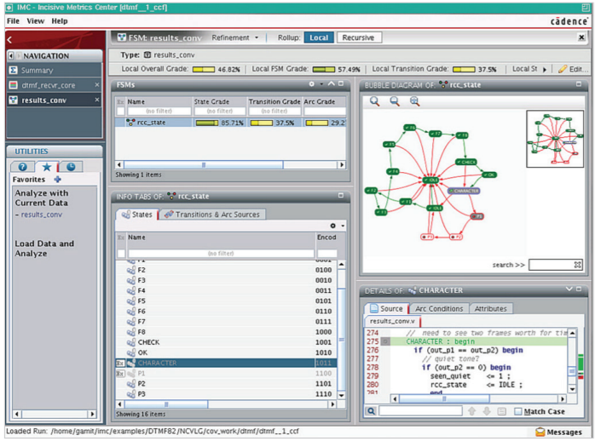Select Recursive rollup mode
The height and width of the screenshot is (441, 595).
(359, 37)
